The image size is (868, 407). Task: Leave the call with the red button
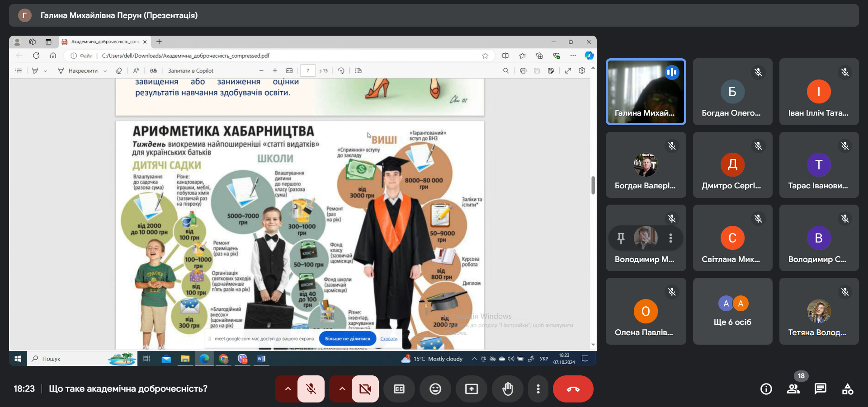click(x=573, y=389)
